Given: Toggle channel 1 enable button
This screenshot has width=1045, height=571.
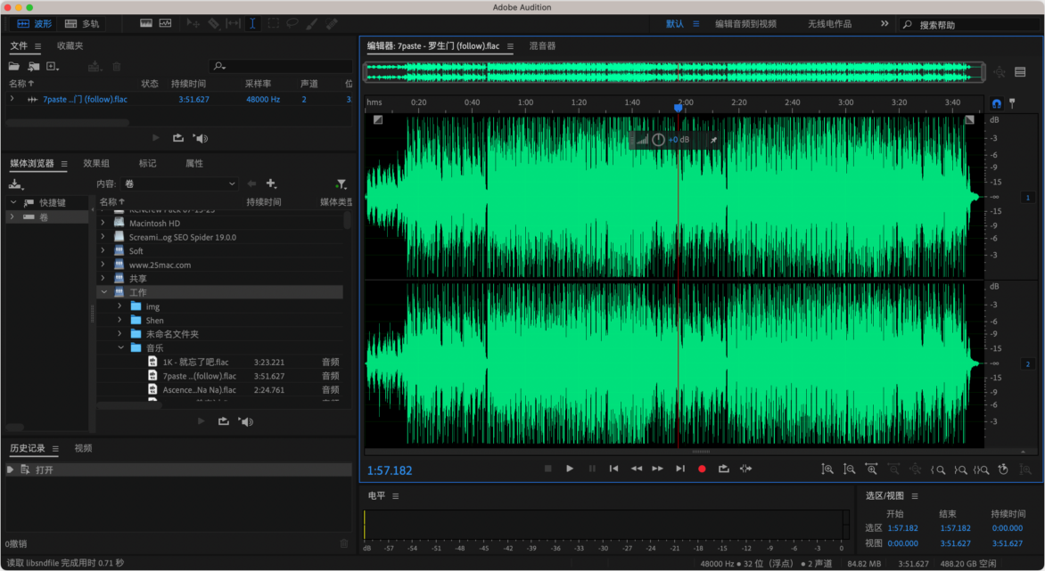Looking at the screenshot, I should tap(1028, 197).
